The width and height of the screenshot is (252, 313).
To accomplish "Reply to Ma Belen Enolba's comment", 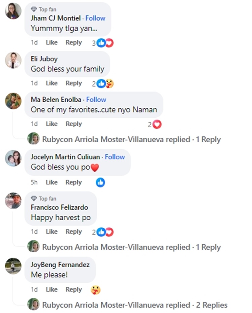I will 74,124.
